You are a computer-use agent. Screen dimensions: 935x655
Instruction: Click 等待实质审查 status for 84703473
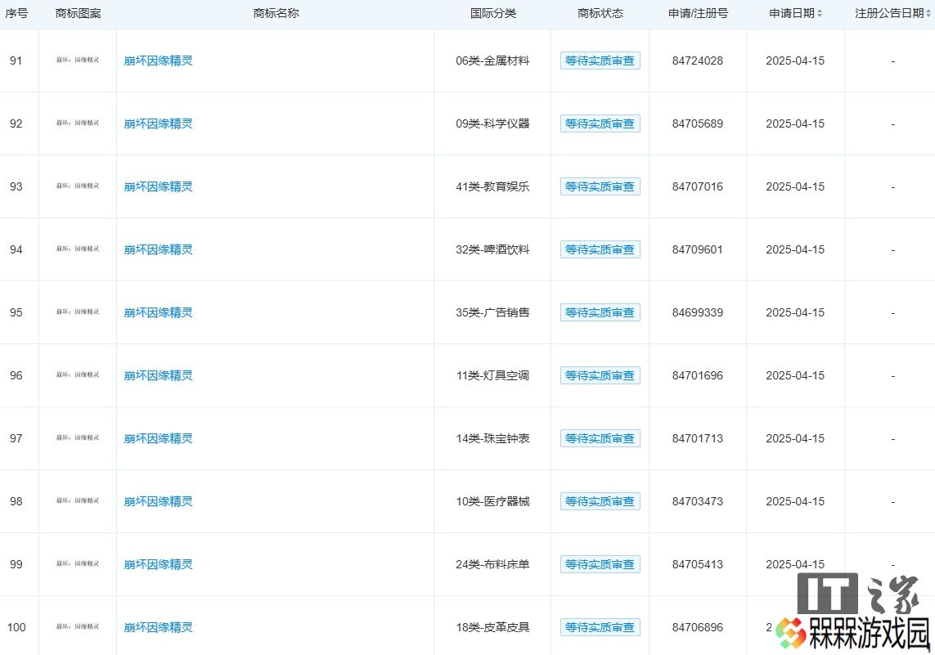click(x=600, y=501)
